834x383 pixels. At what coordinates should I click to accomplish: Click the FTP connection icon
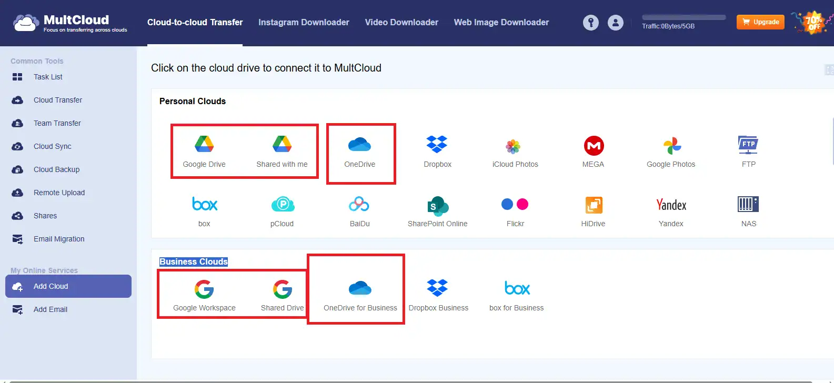pyautogui.click(x=748, y=145)
